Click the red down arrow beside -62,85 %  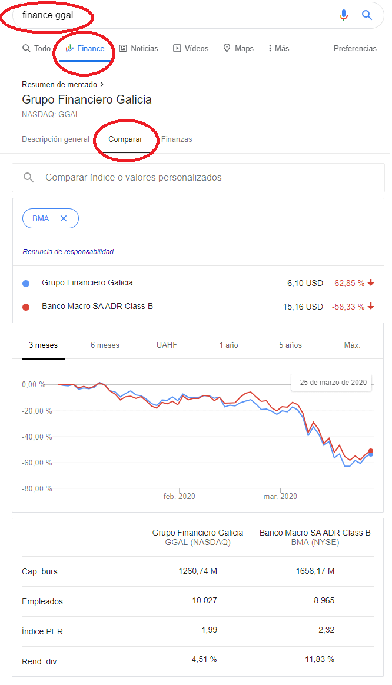click(371, 282)
